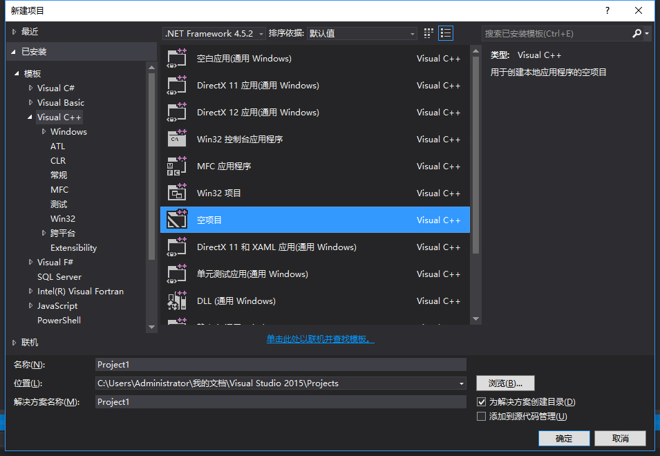Enable 添加到源代码管理 checkbox
Screen dimensions: 660x456
tap(481, 416)
